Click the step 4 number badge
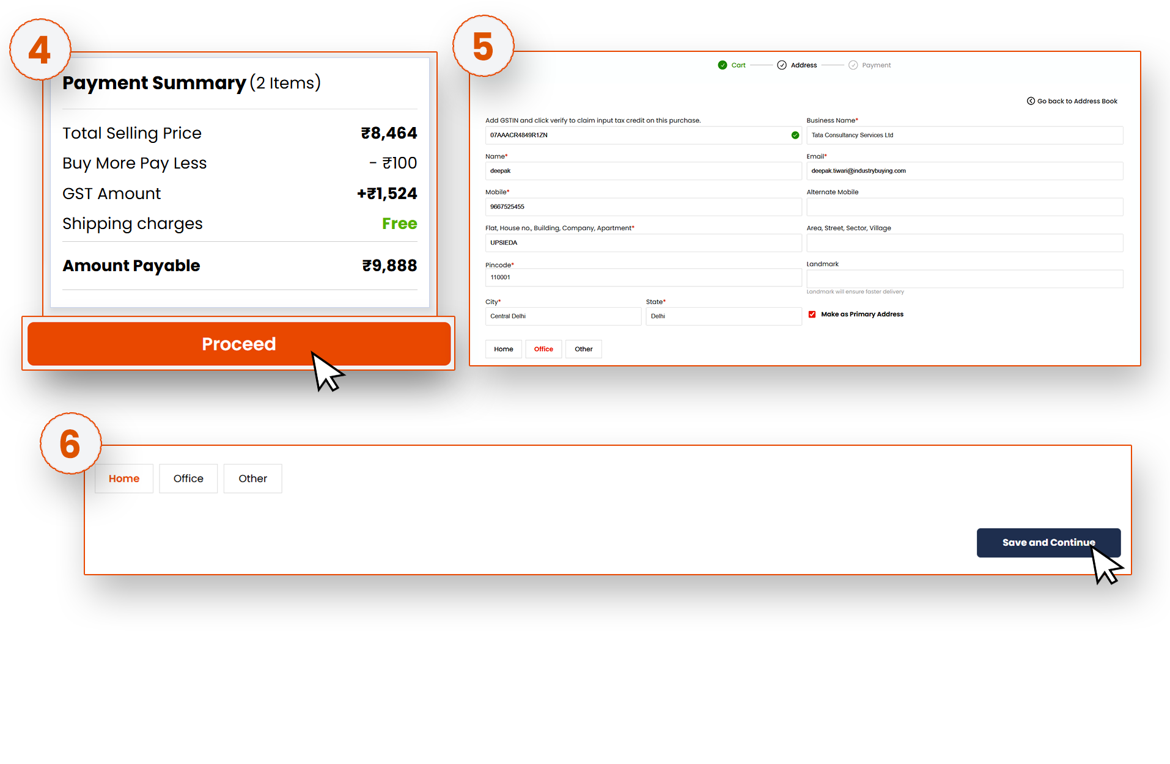 click(x=40, y=49)
